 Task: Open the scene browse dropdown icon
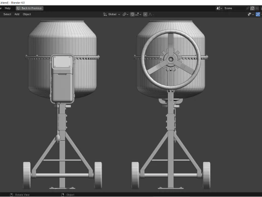(219, 8)
